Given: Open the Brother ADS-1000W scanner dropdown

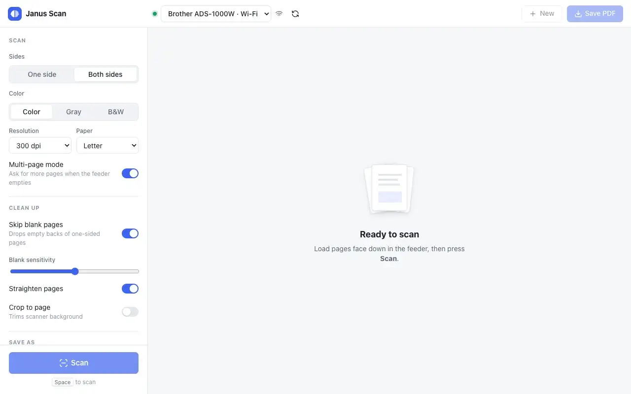Looking at the screenshot, I should click(216, 14).
